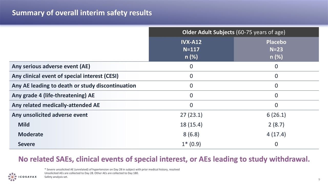Click the IVX-A12 N=117 column header
Viewport: 328px width, 184px height.
coord(191,49)
